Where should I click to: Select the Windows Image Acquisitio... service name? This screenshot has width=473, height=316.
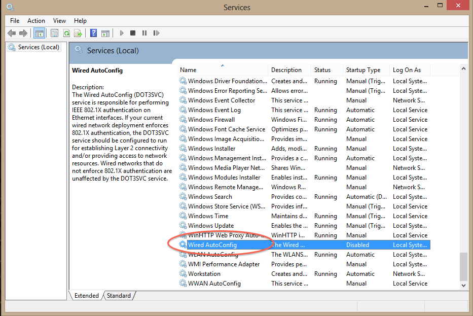[226, 139]
